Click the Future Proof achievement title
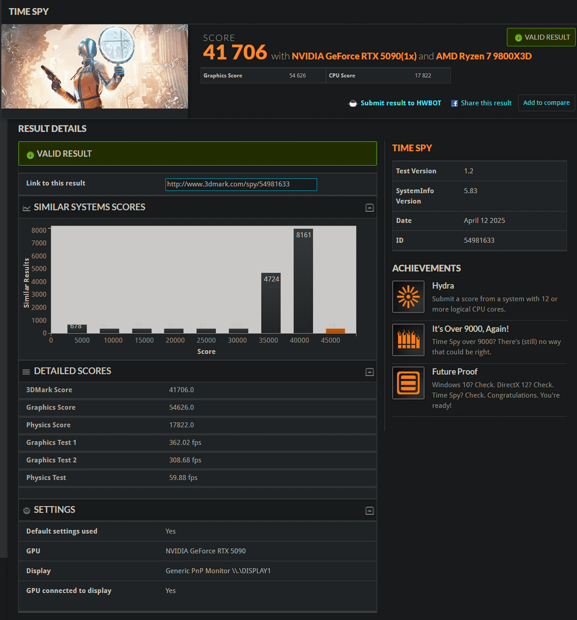Screen dimensions: 577x620 [455, 372]
